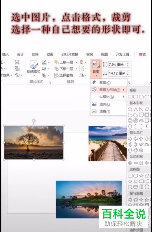Pick the snipped single corner rectangle shape
152x232 pixels.
pyautogui.click(x=141, y=97)
